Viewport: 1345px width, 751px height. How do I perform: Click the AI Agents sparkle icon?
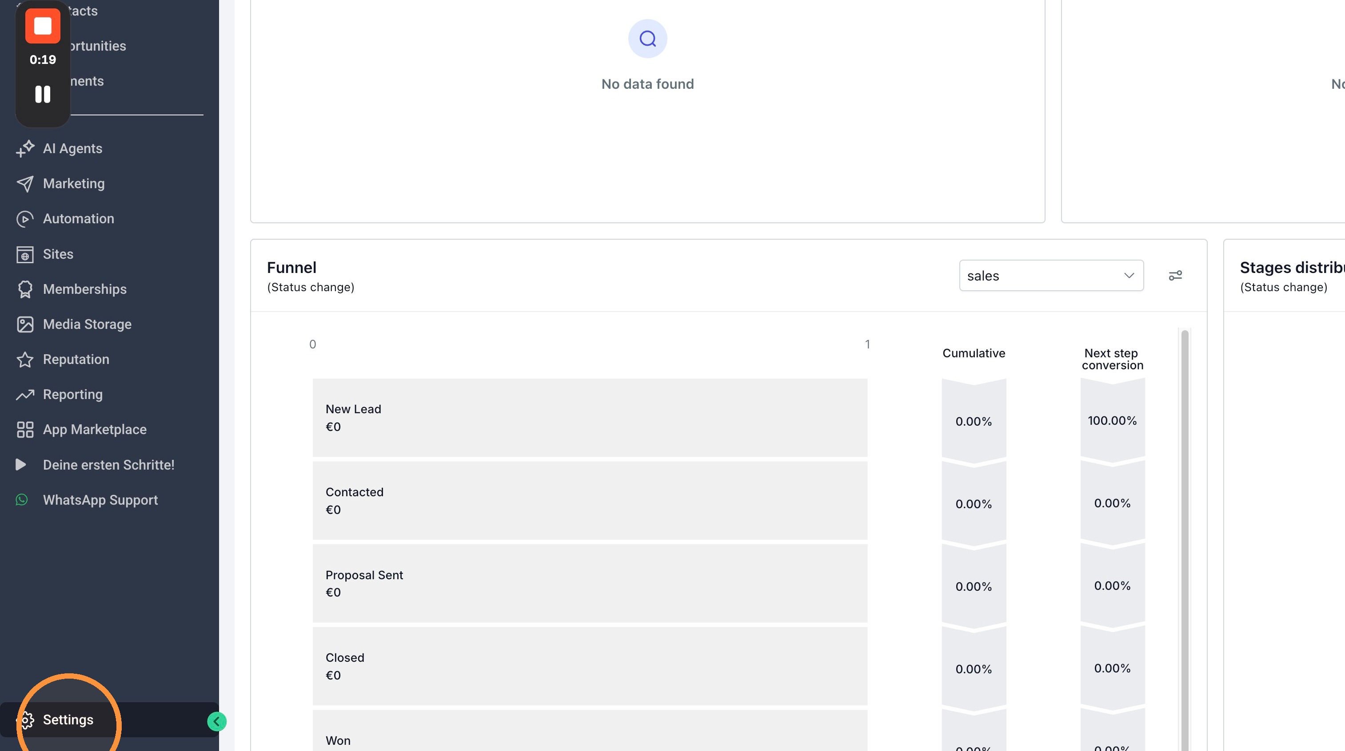point(25,149)
